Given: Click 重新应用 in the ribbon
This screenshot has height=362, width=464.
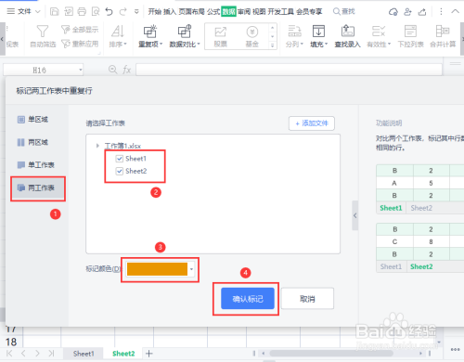Looking at the screenshot, I should tap(80, 44).
